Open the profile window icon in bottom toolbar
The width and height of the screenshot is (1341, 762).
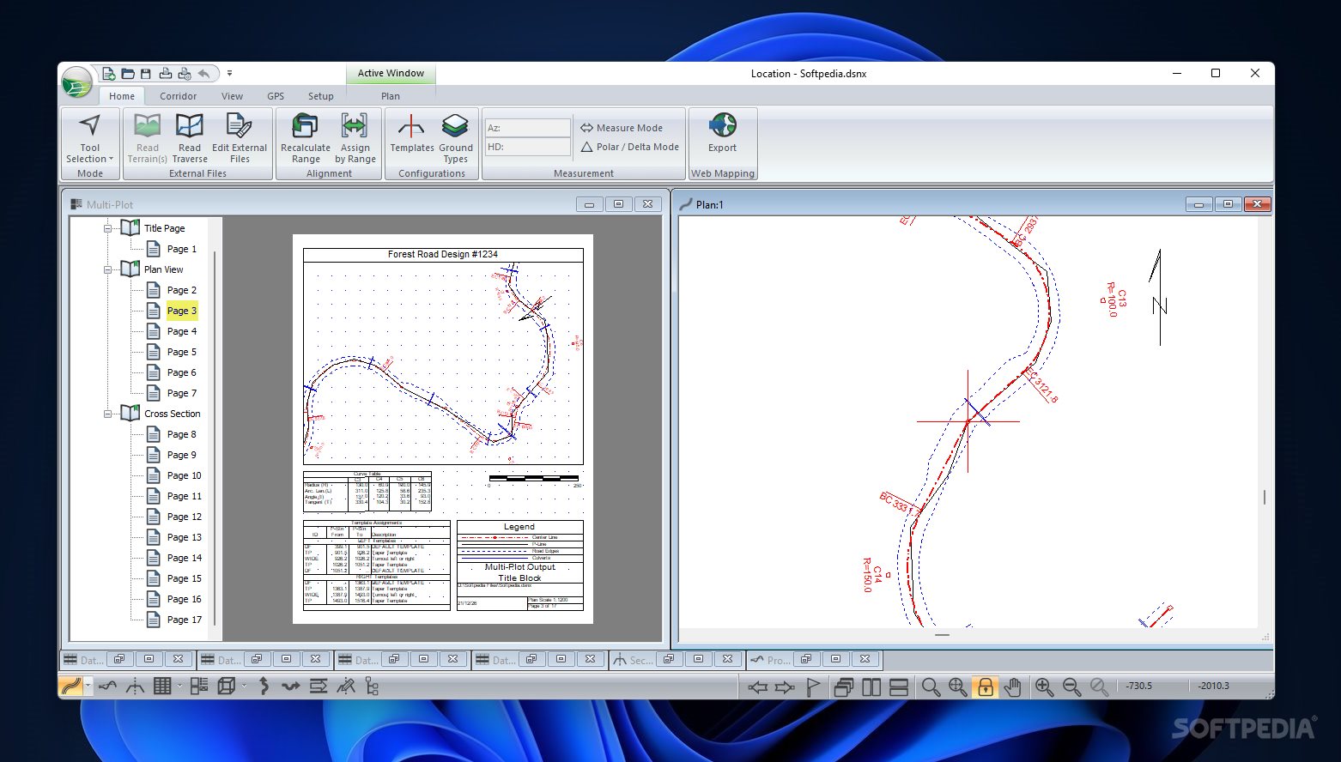click(107, 686)
